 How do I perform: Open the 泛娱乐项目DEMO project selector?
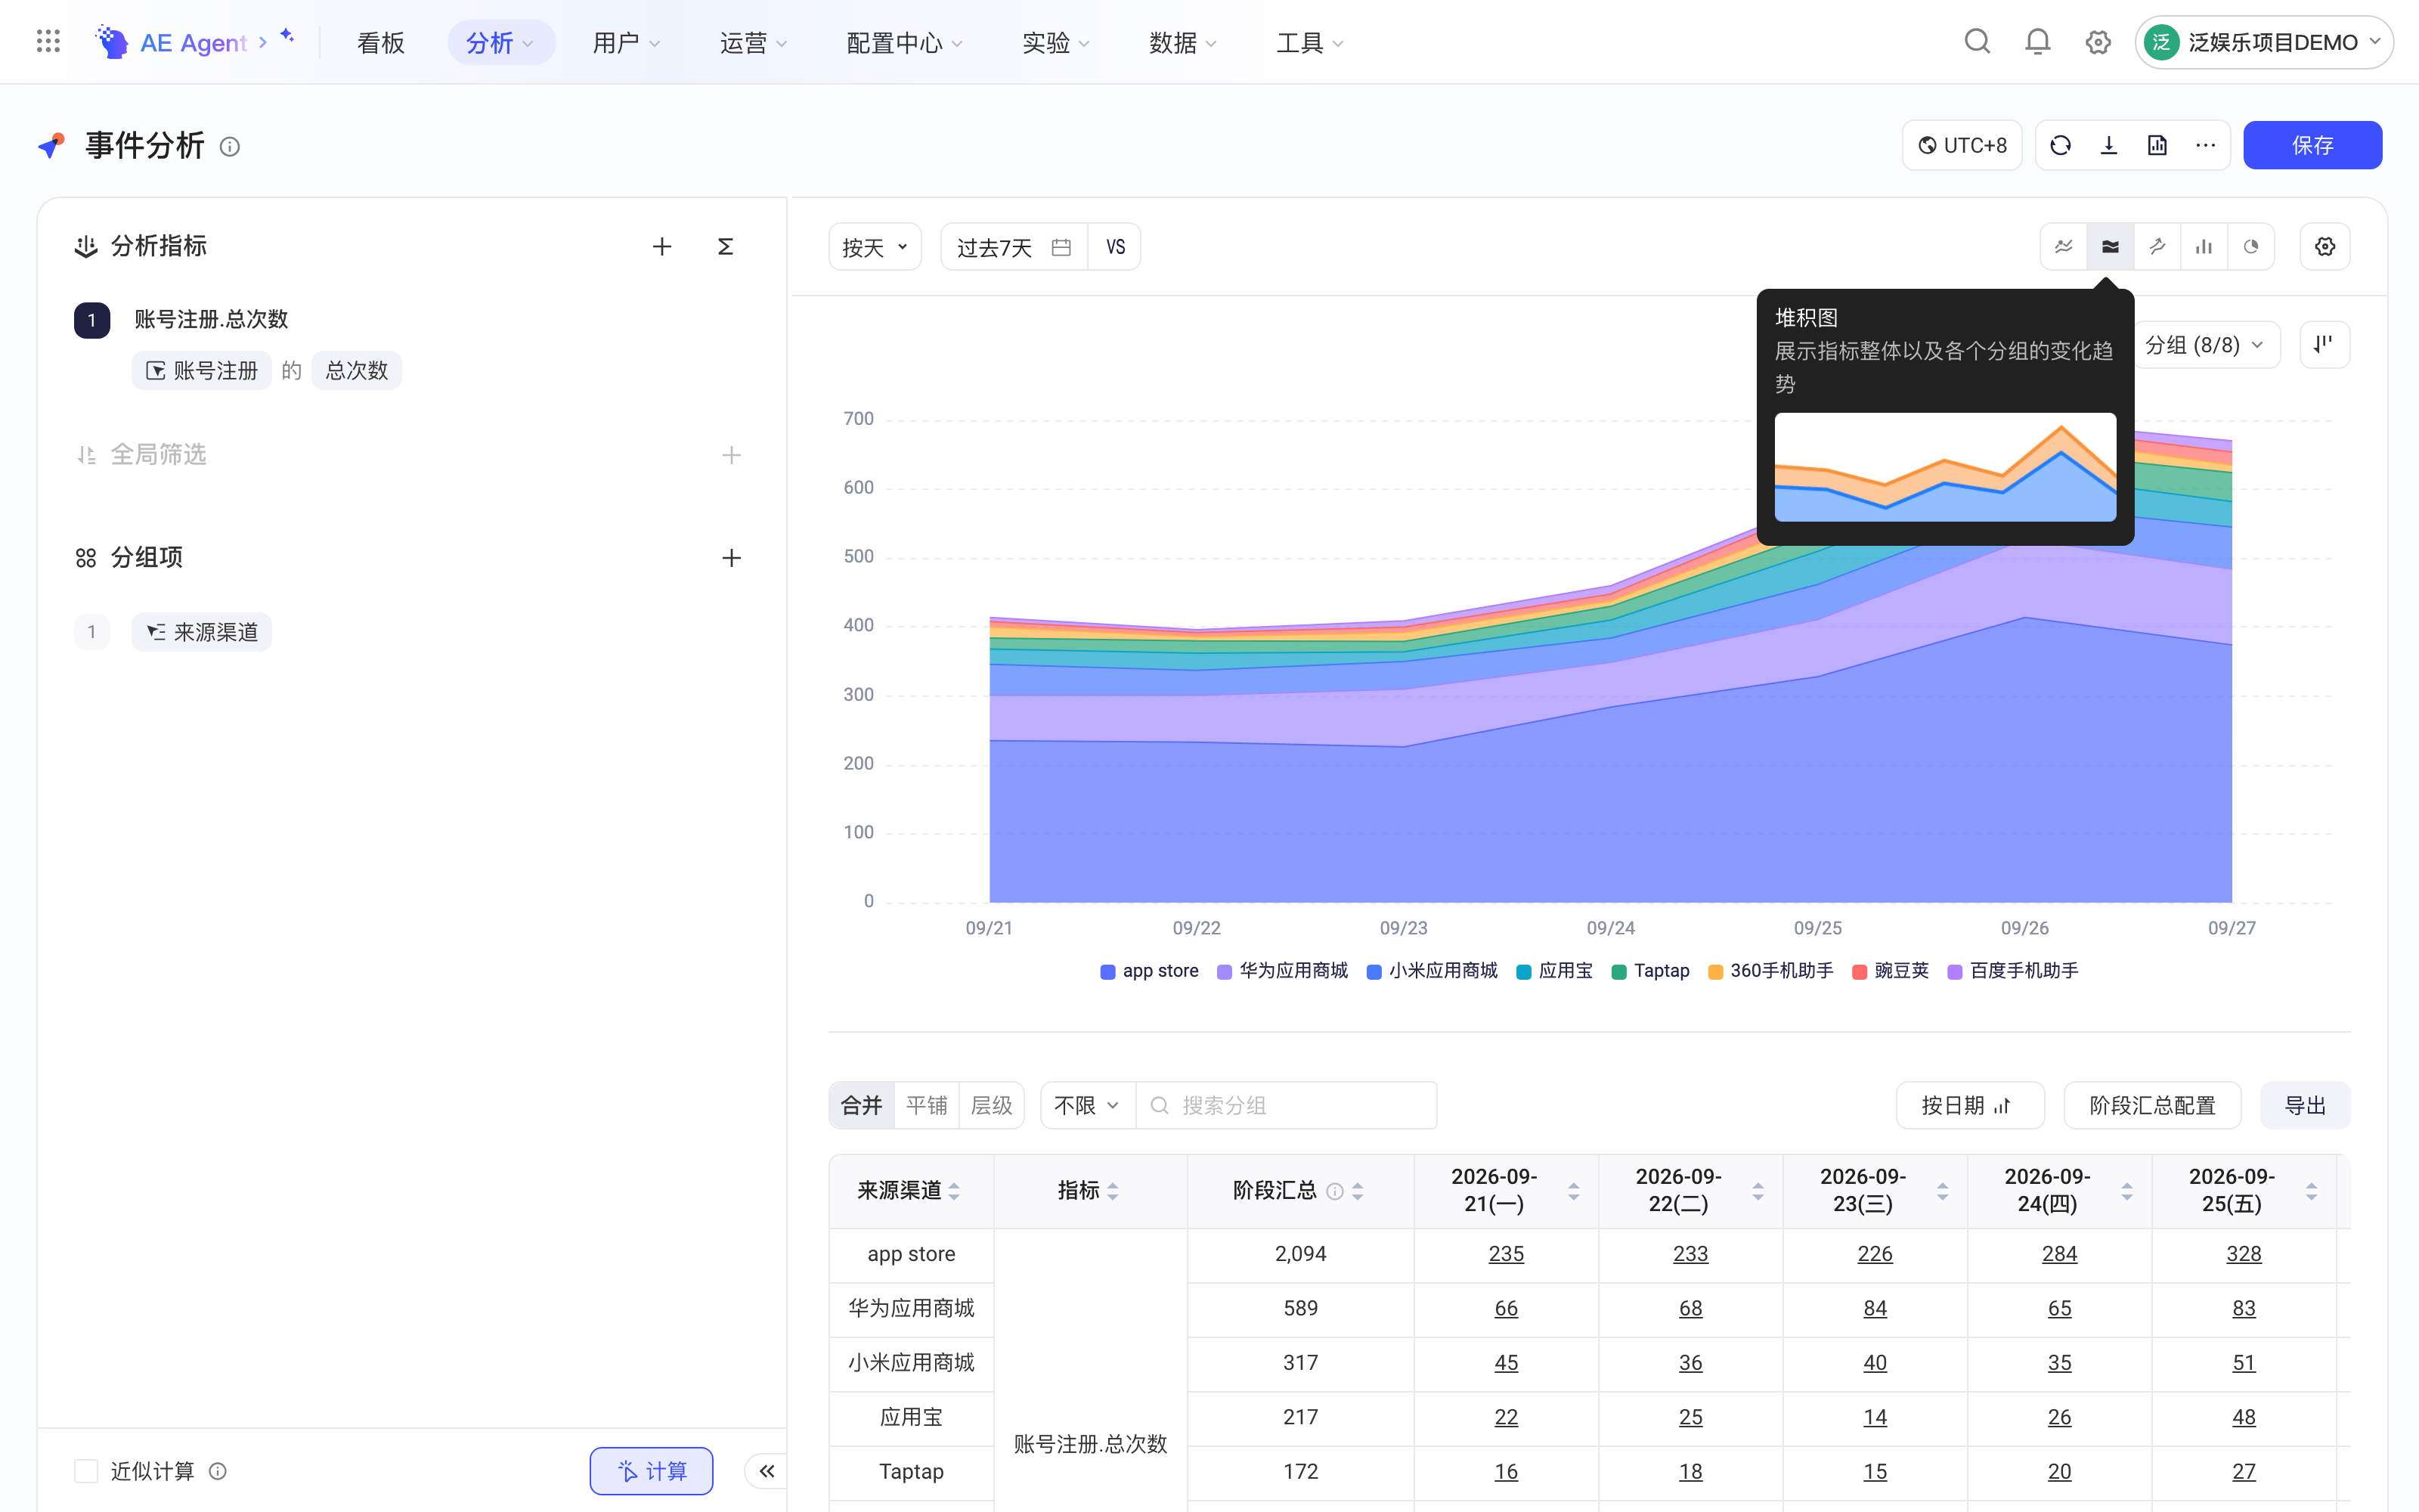pyautogui.click(x=2264, y=42)
